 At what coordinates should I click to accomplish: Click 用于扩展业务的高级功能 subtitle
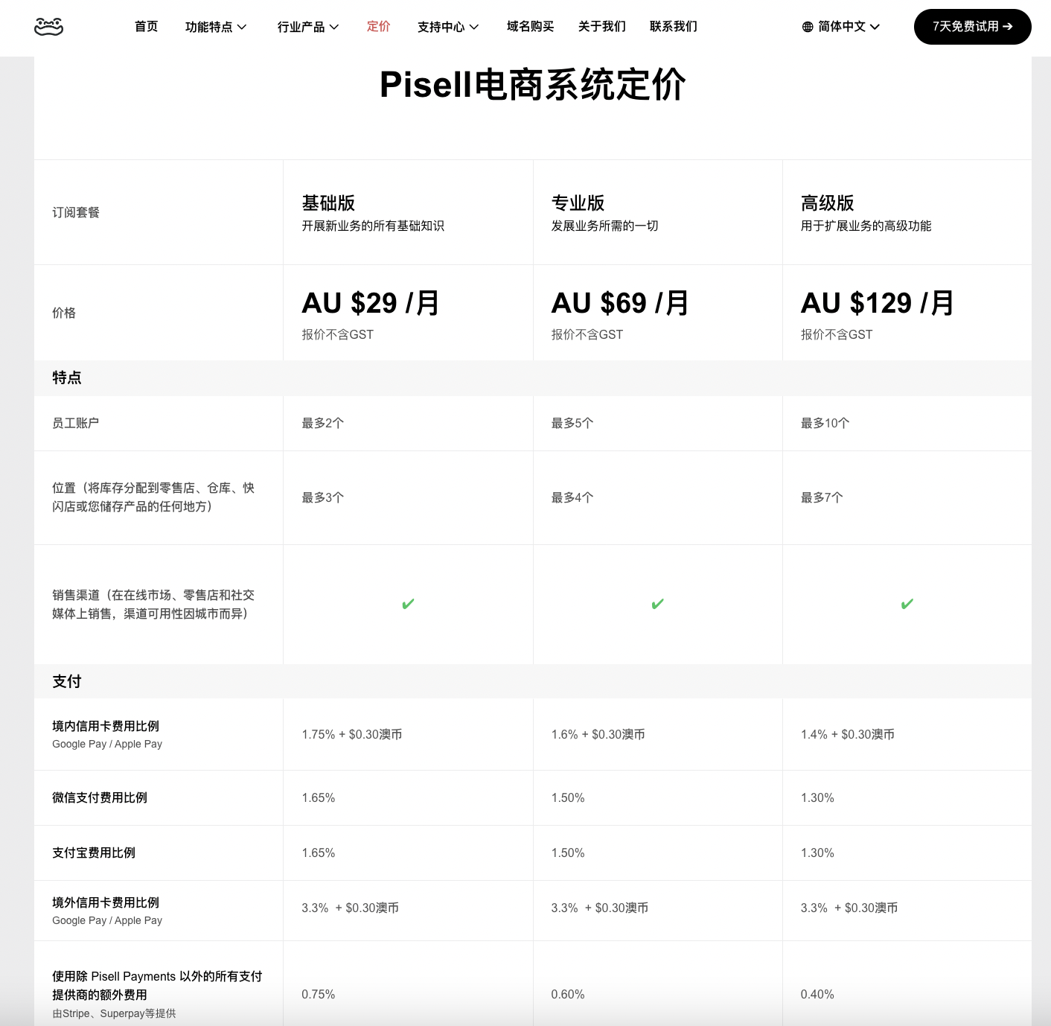866,226
